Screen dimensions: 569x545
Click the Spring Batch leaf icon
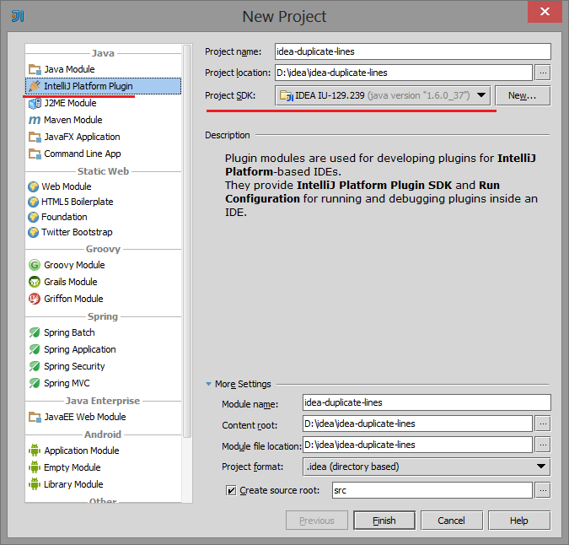coord(35,332)
